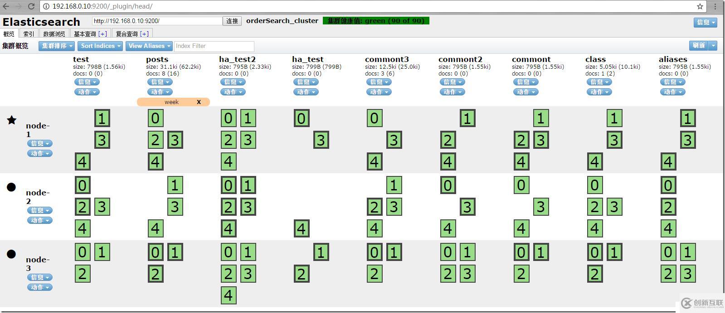Open the 信息 dropdown for node-1

point(40,143)
